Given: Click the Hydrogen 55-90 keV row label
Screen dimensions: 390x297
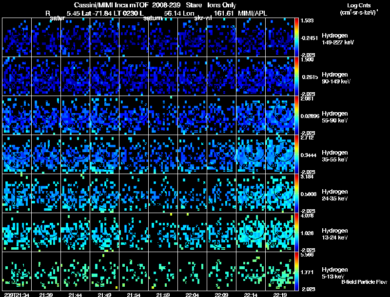Looking at the screenshot, I should (x=335, y=117).
